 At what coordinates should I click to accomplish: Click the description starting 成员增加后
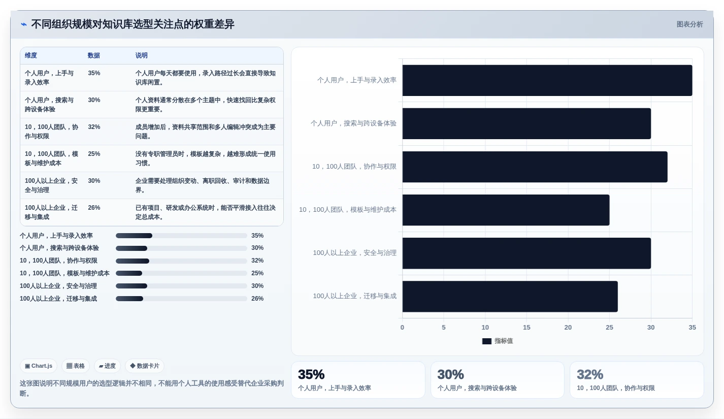click(x=206, y=132)
